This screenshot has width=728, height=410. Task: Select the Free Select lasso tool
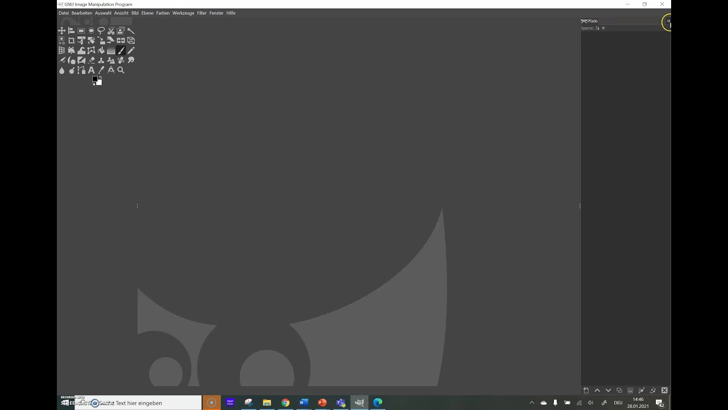[101, 31]
